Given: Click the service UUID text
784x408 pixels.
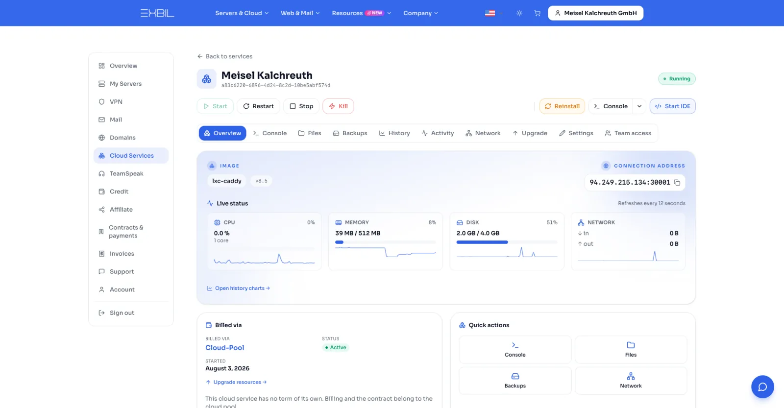Looking at the screenshot, I should (x=276, y=85).
